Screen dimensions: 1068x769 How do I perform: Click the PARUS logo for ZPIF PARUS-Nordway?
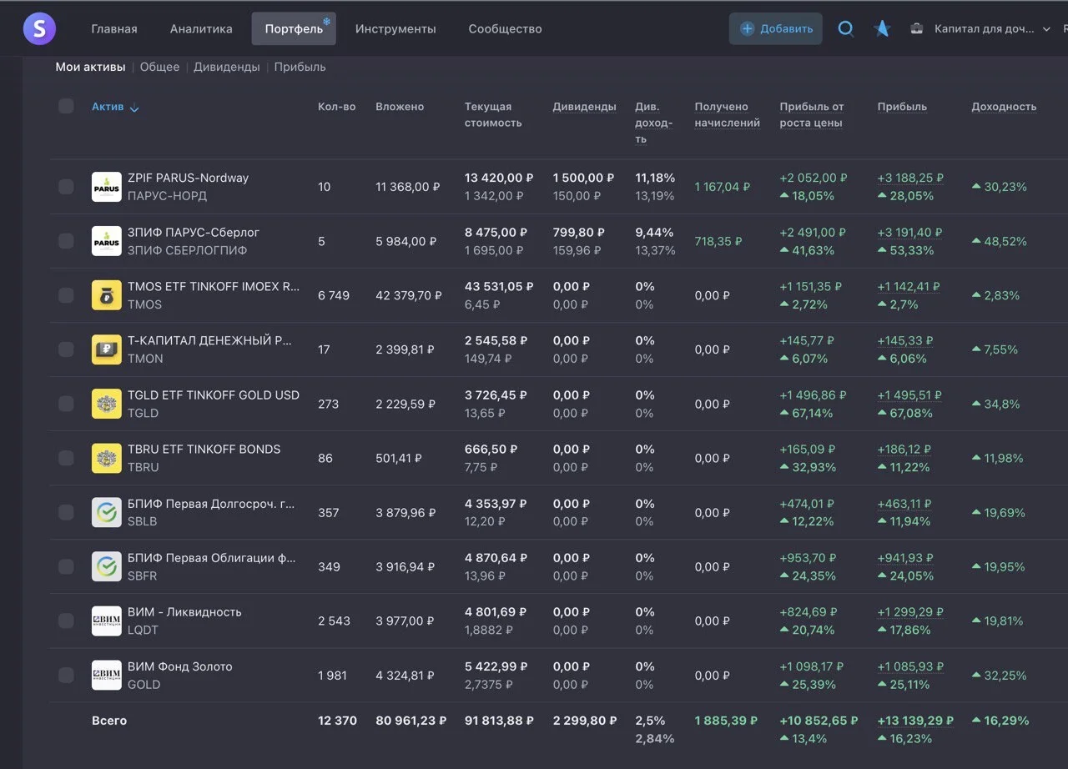click(107, 187)
